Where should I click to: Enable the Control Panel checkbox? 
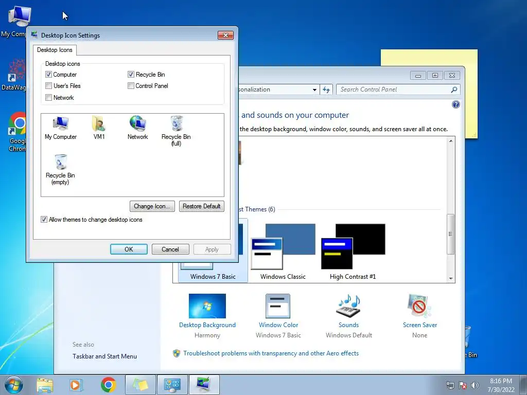click(131, 86)
